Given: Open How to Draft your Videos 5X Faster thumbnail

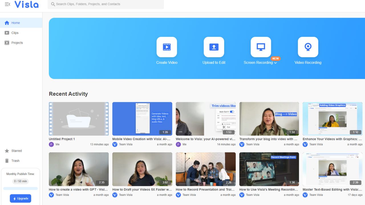Looking at the screenshot, I should pyautogui.click(x=142, y=169).
